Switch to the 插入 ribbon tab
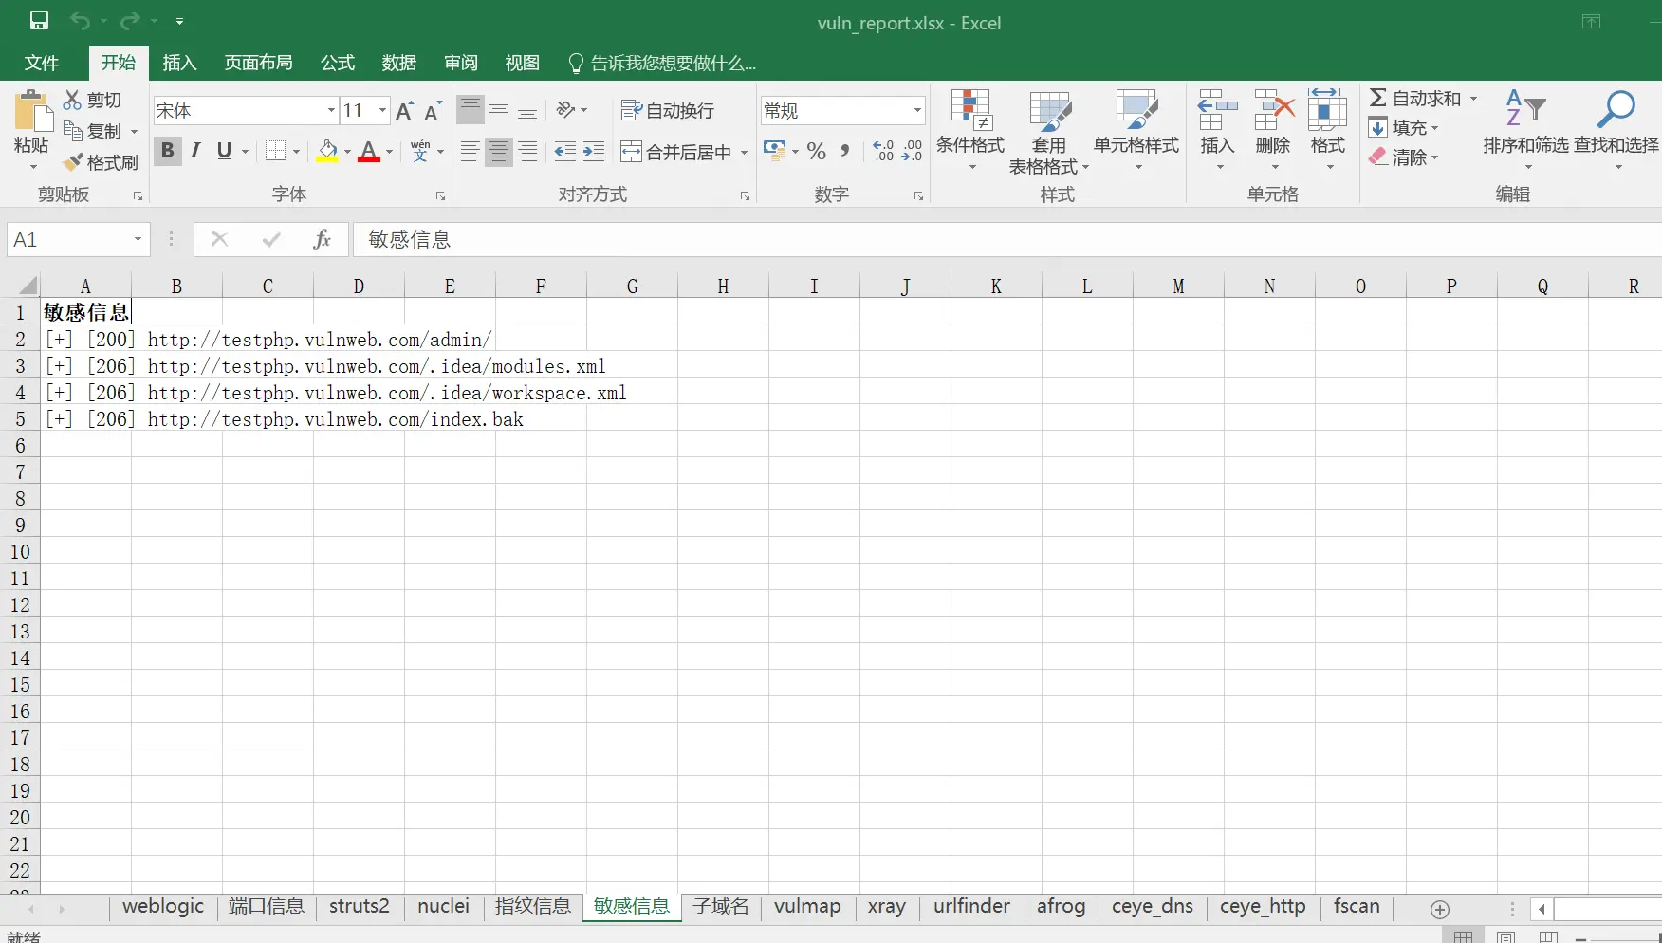The width and height of the screenshot is (1662, 943). [x=179, y=63]
